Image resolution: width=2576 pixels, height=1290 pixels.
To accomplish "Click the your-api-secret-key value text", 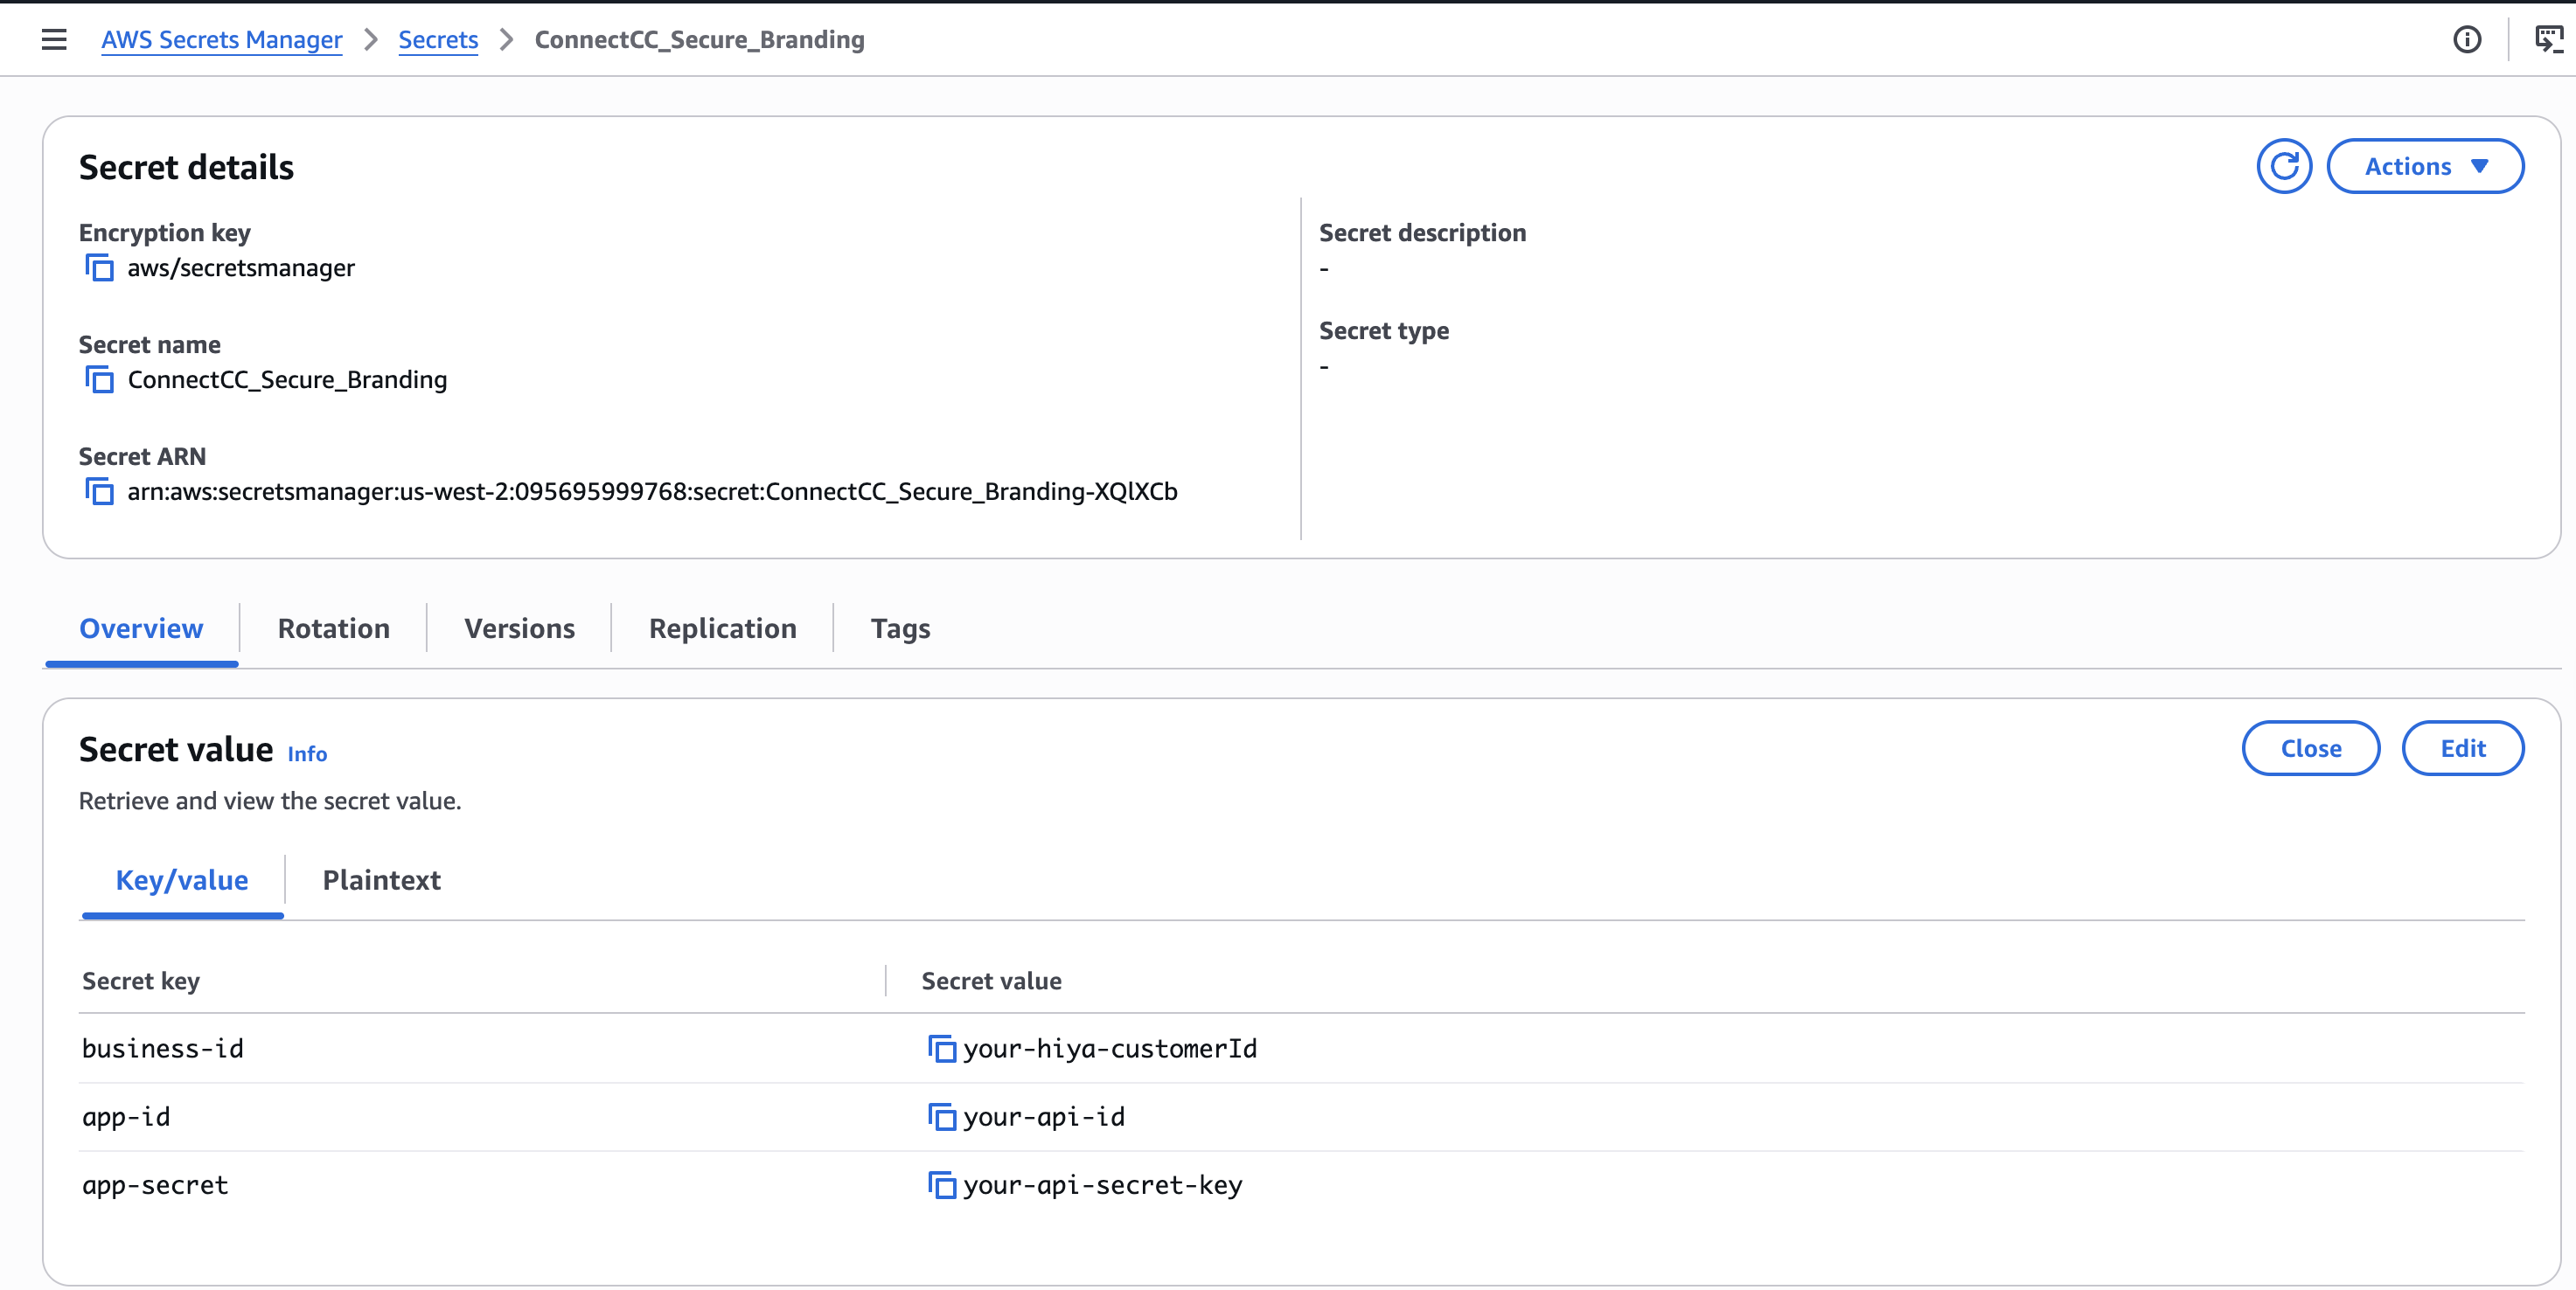I will coord(1102,1184).
